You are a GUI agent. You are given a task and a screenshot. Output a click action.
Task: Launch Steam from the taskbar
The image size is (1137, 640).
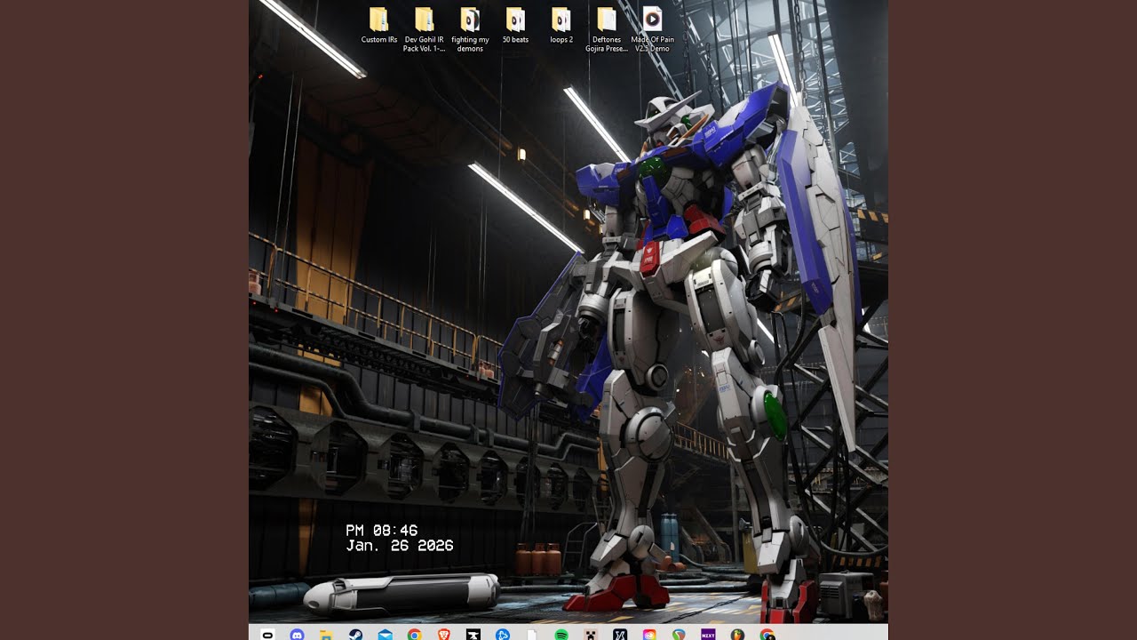355,635
